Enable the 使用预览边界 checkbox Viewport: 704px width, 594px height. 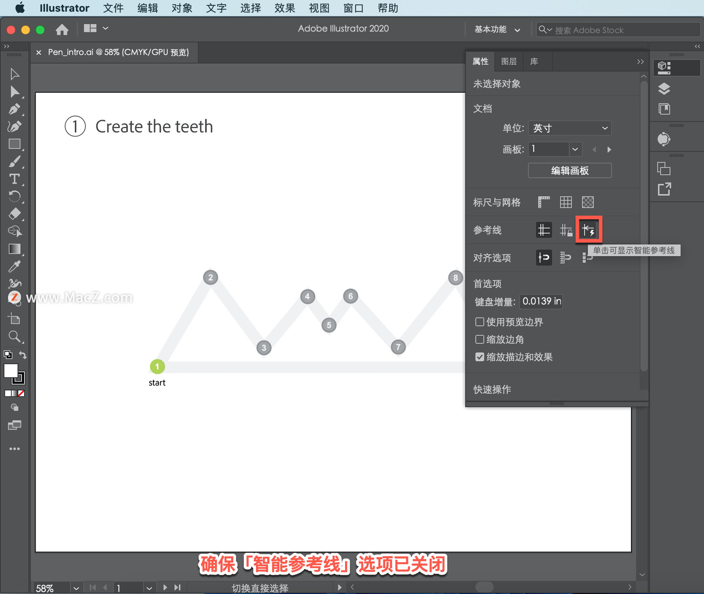click(479, 322)
